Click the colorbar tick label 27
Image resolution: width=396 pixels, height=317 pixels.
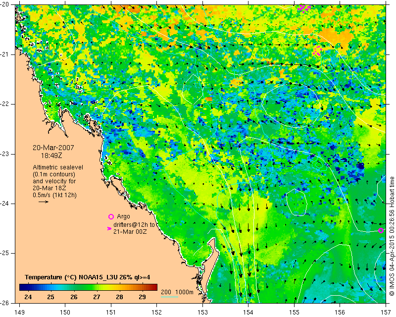[97, 297]
